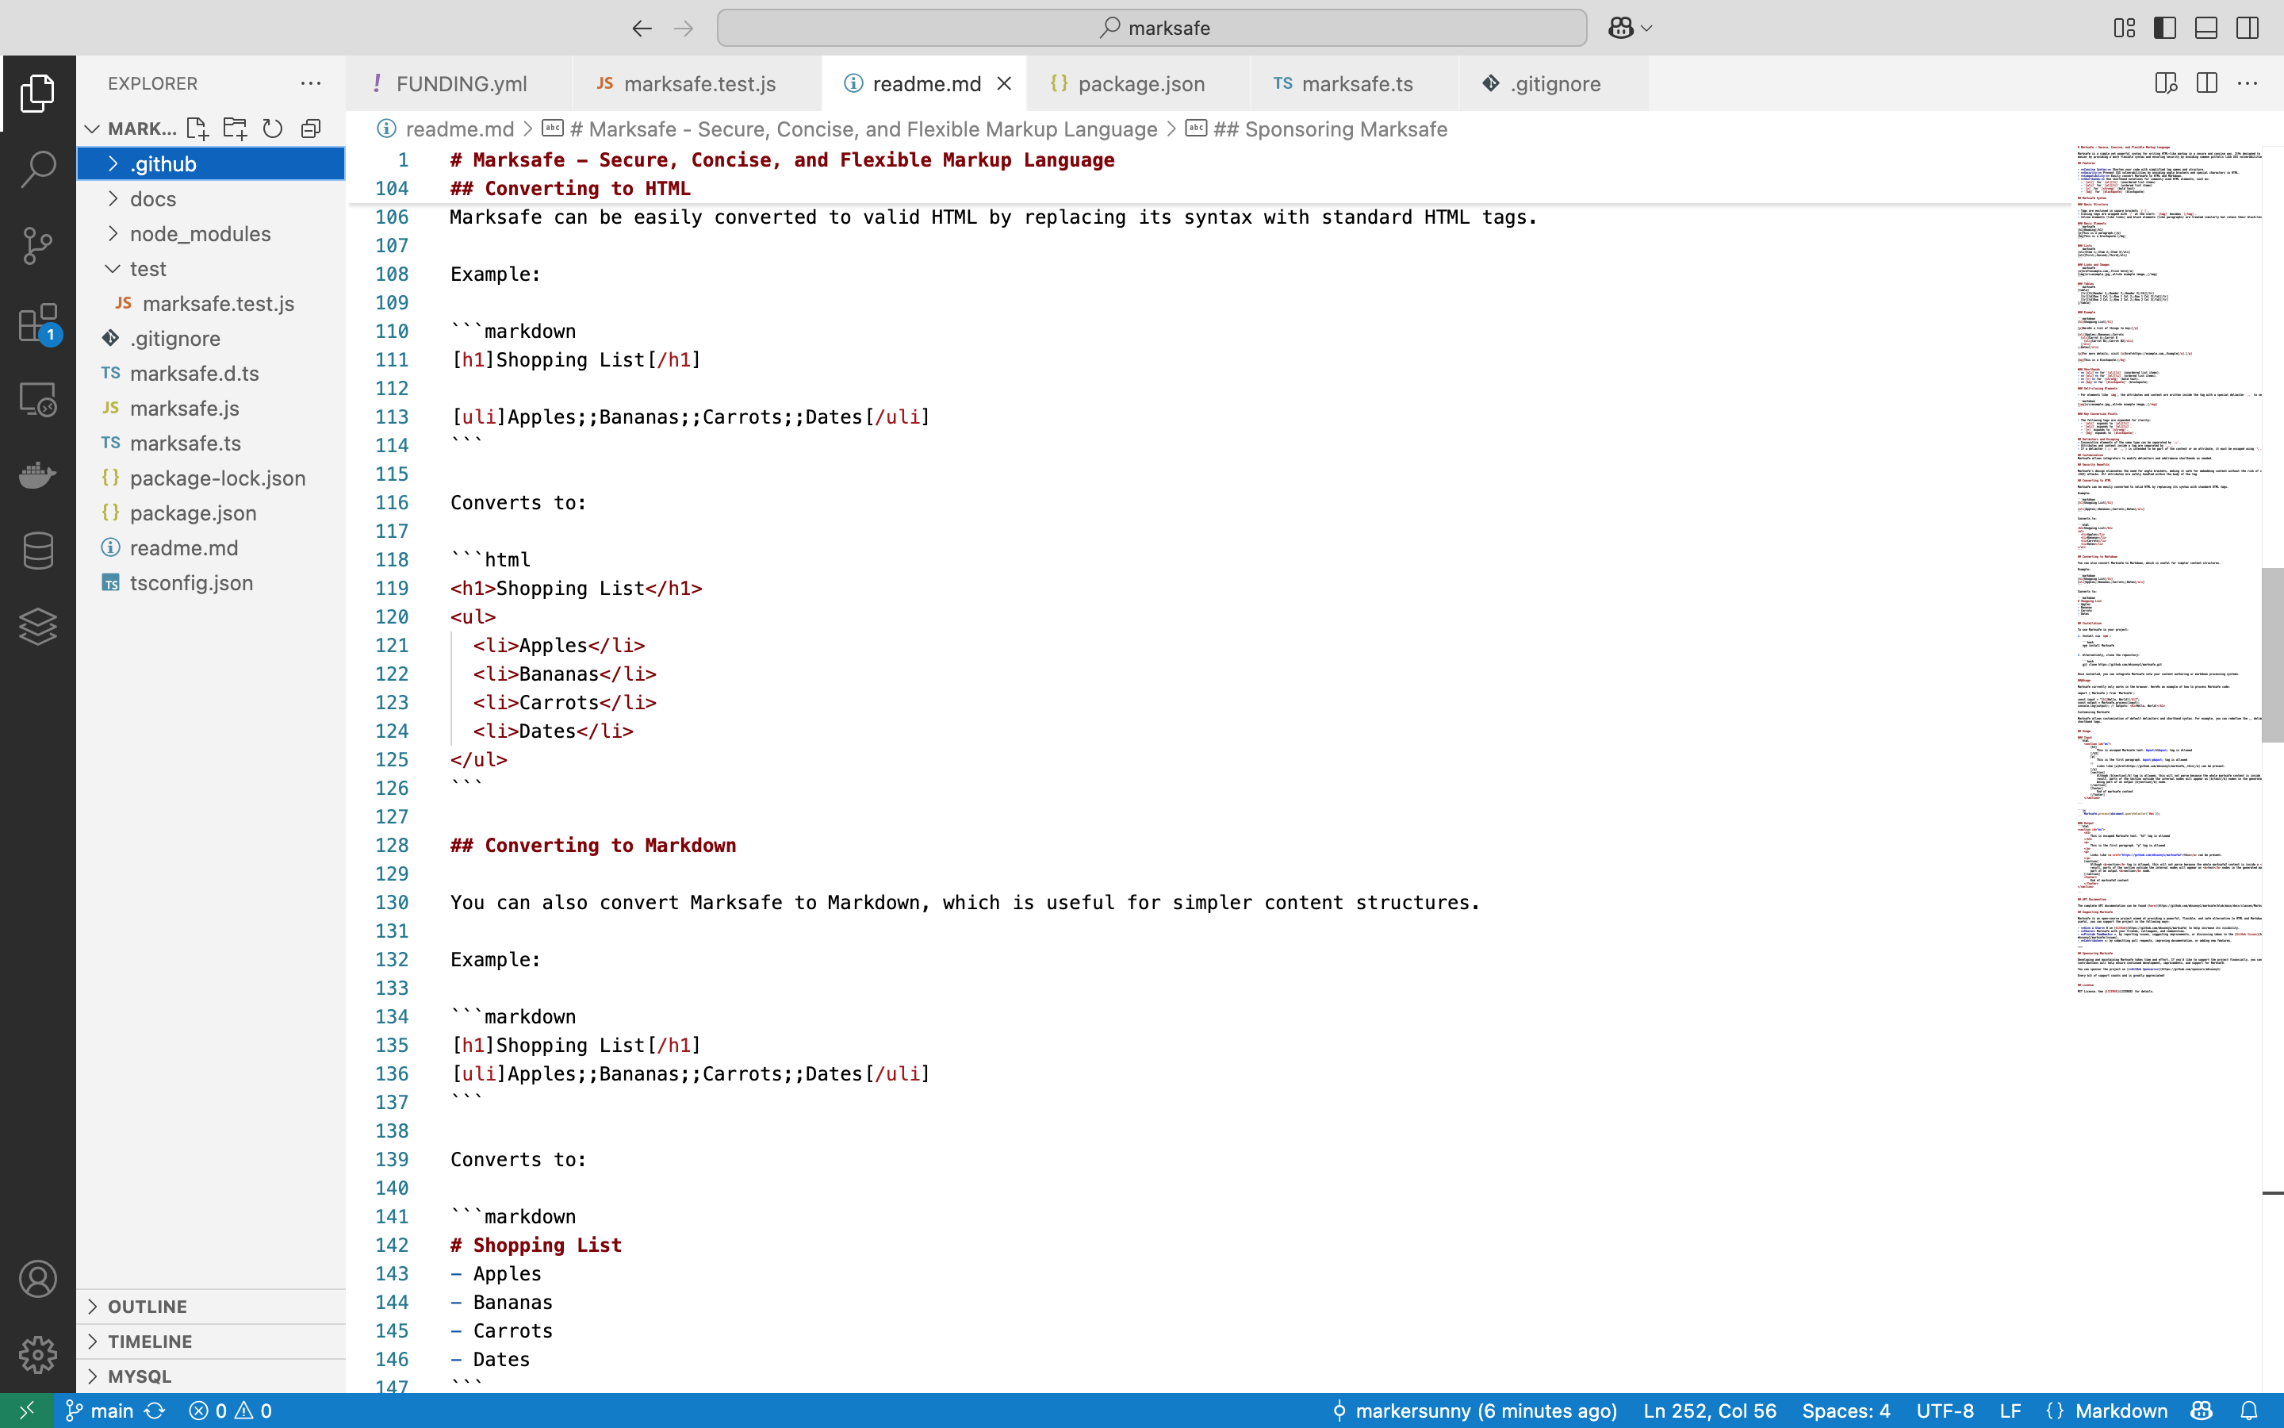Open the Source Control view

pyautogui.click(x=38, y=246)
